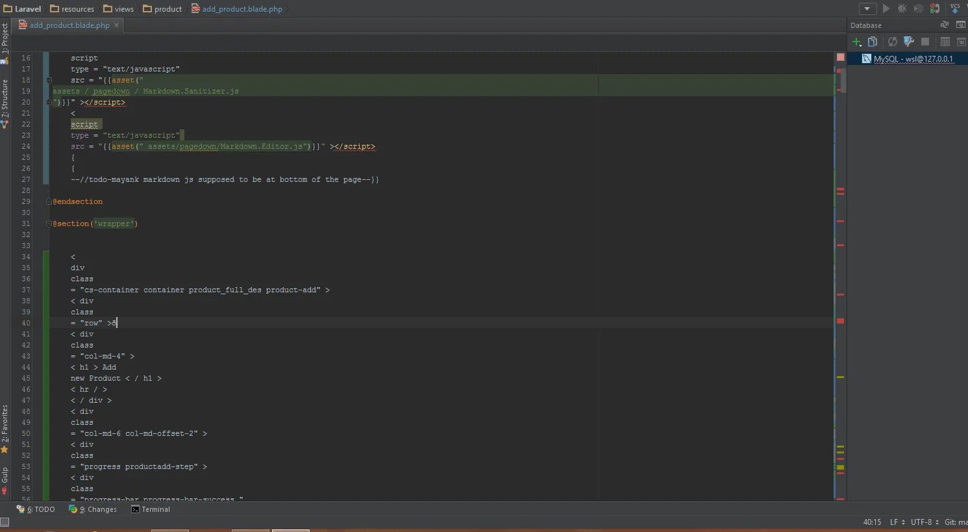Stop database action square icon
The image size is (968, 532).
[x=925, y=42]
